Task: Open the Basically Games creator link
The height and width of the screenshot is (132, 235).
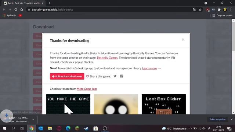Action: point(107,58)
